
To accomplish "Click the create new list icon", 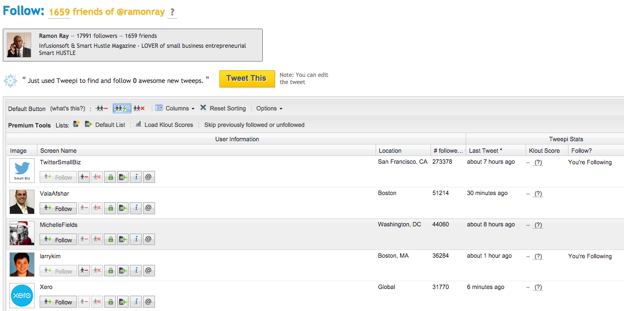I will click(x=76, y=125).
